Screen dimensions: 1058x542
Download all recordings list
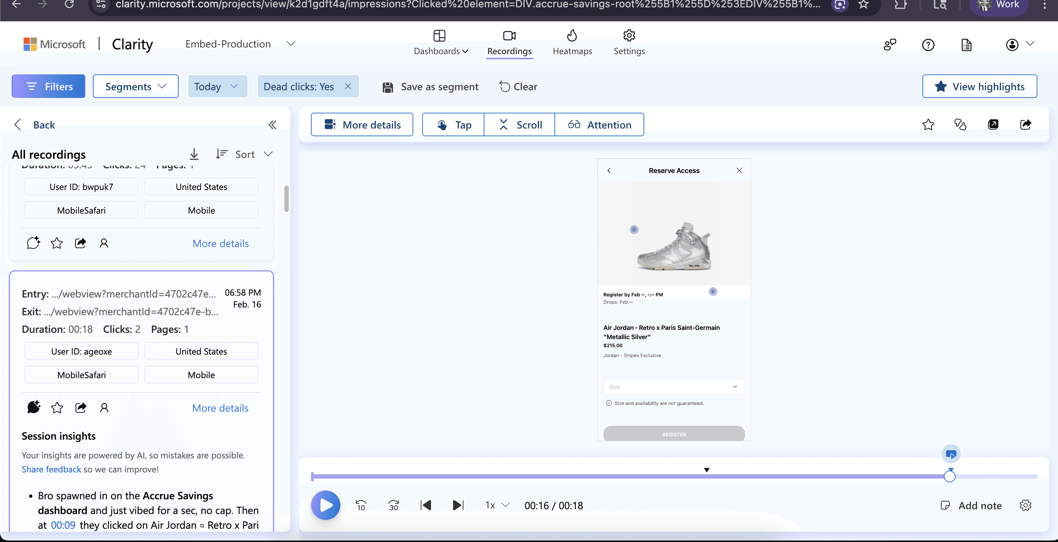tap(194, 154)
